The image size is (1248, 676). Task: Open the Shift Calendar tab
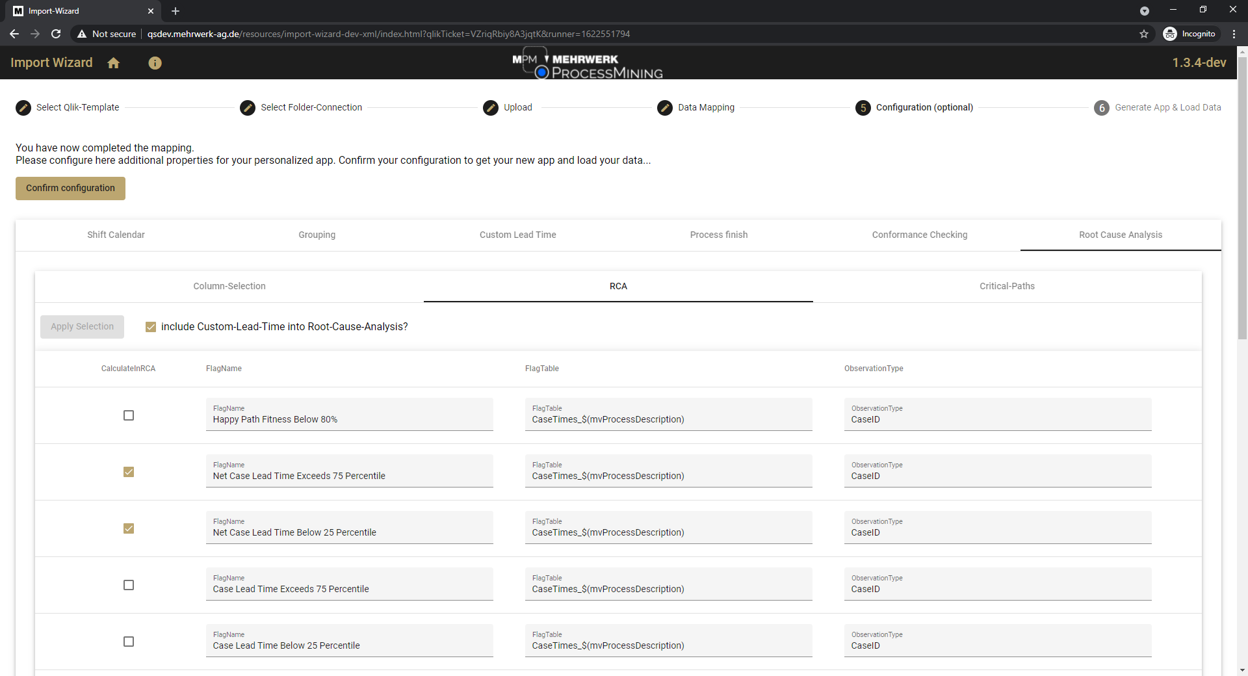click(x=116, y=235)
